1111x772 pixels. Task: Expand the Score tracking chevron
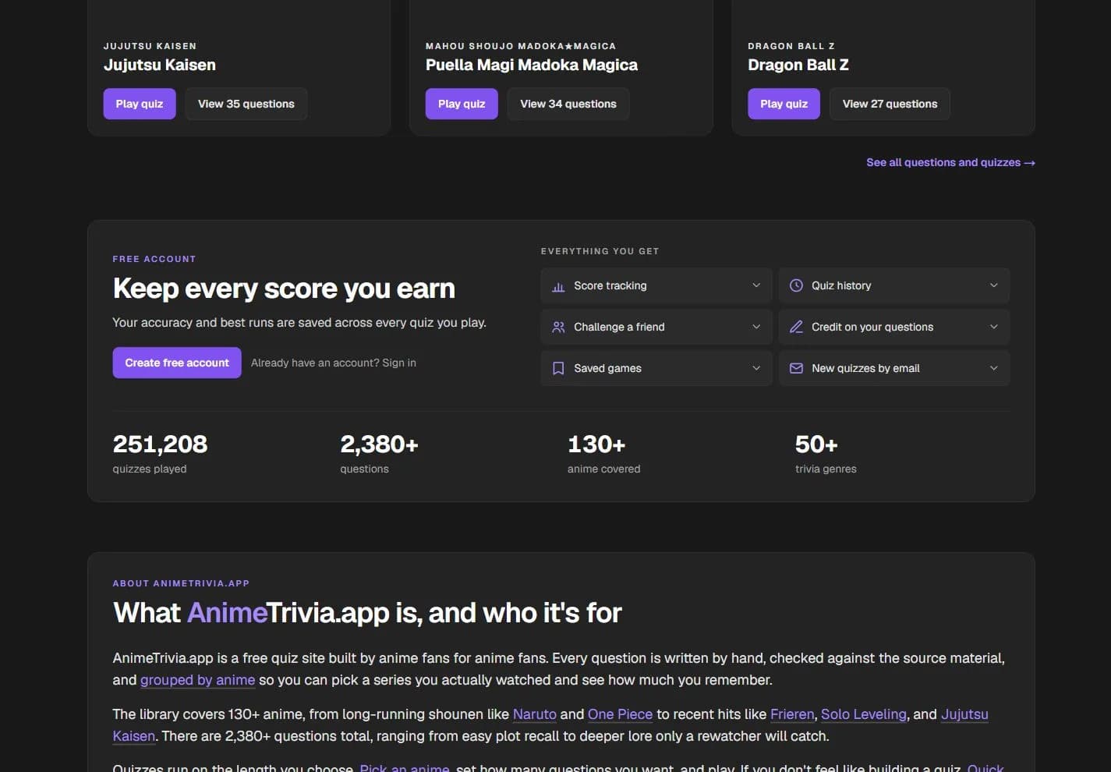point(756,286)
